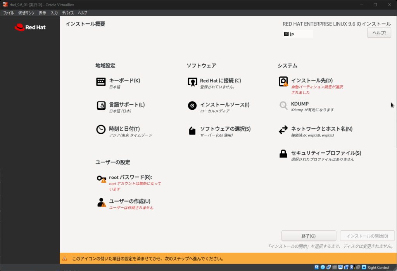Open the ファイル menu
The height and width of the screenshot is (271, 397).
[x=9, y=13]
